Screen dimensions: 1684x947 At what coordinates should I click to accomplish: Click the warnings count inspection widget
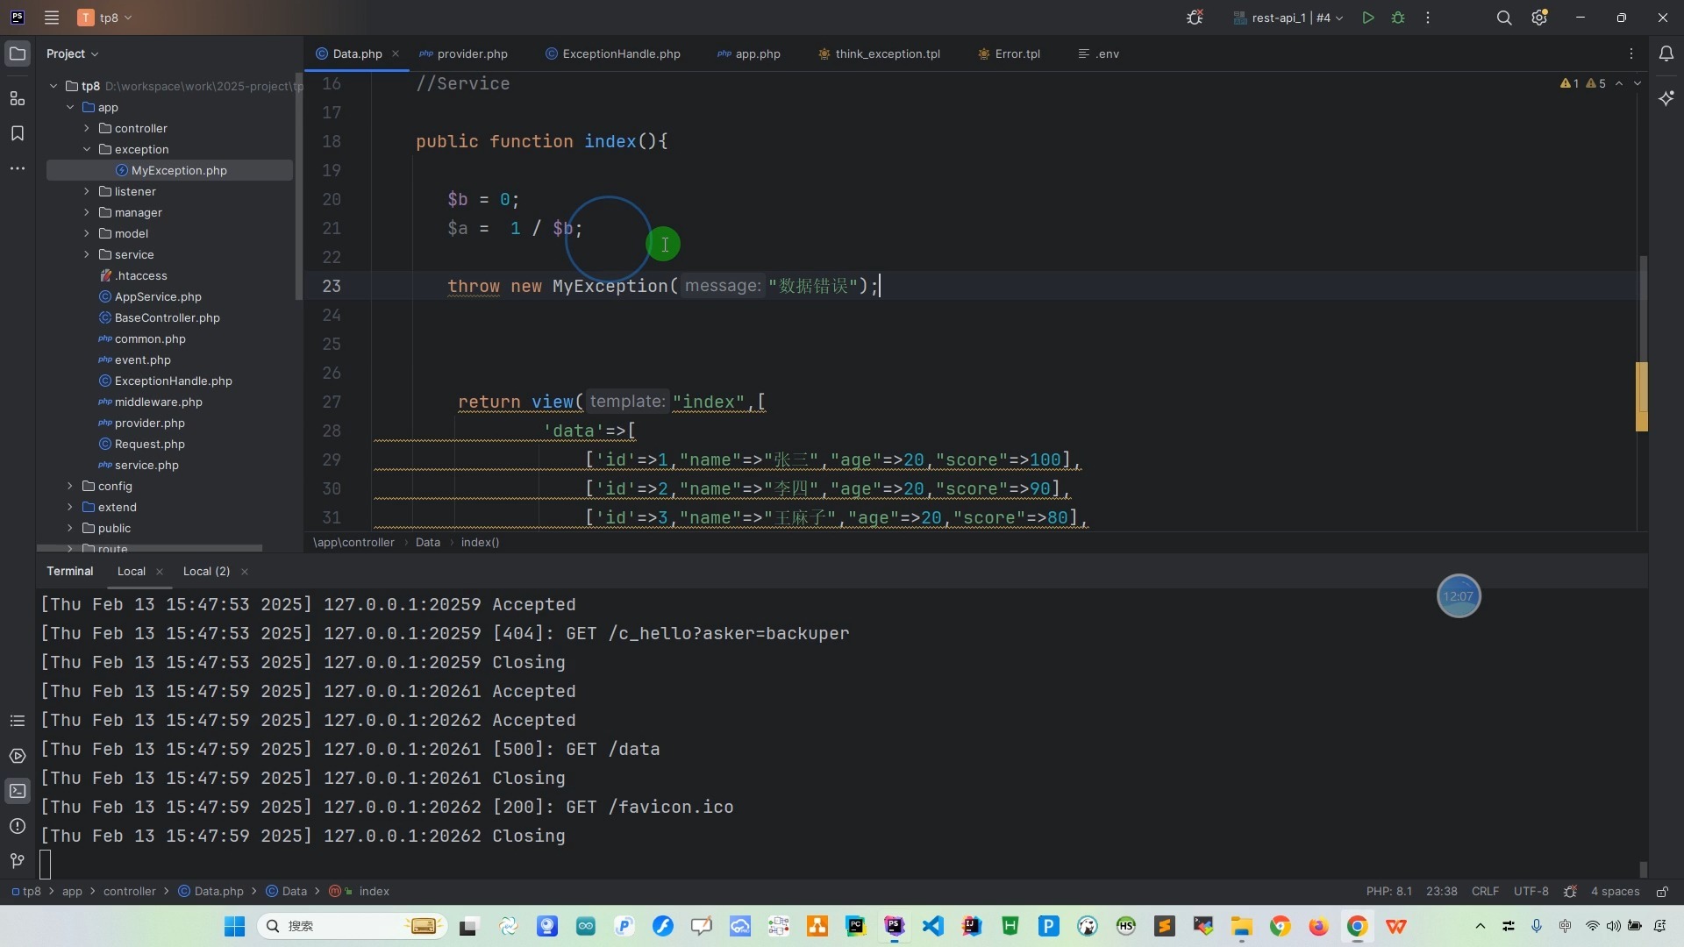coord(1583,83)
